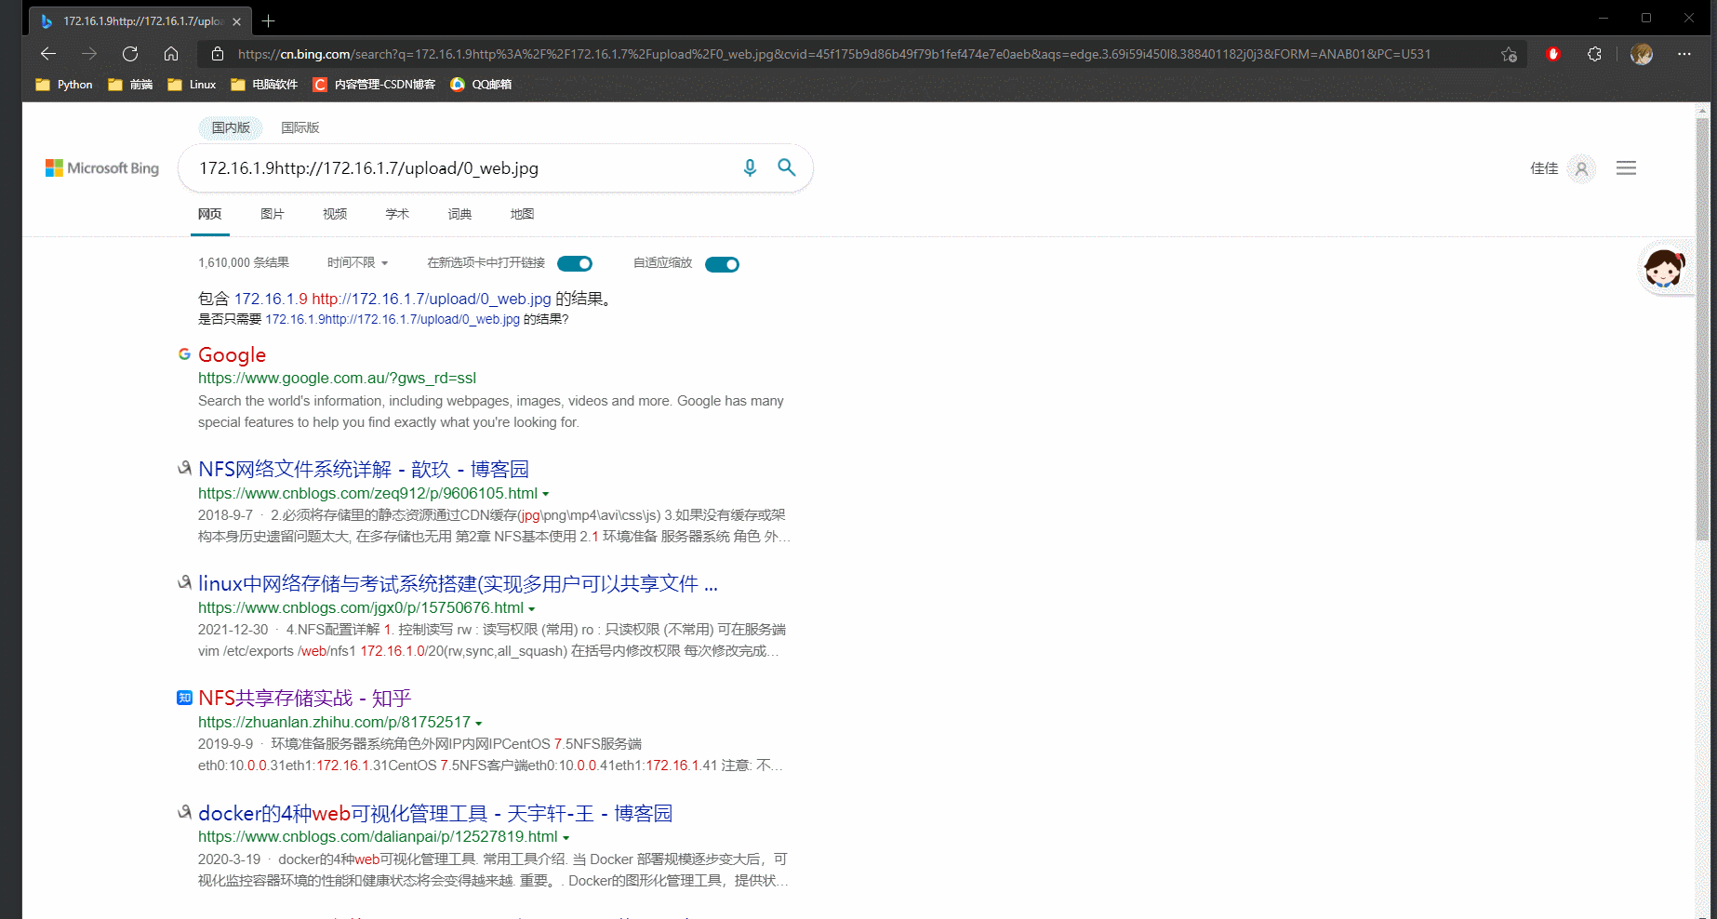Click the browser address bar URL
Screen dimensions: 1717x919
tap(834, 54)
